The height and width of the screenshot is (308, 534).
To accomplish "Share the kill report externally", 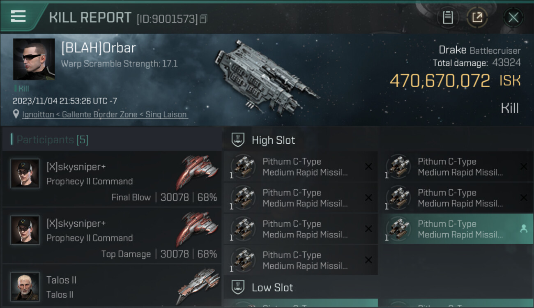I will (x=477, y=17).
